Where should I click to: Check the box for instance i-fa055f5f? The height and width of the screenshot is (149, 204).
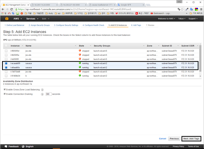tap(6, 59)
